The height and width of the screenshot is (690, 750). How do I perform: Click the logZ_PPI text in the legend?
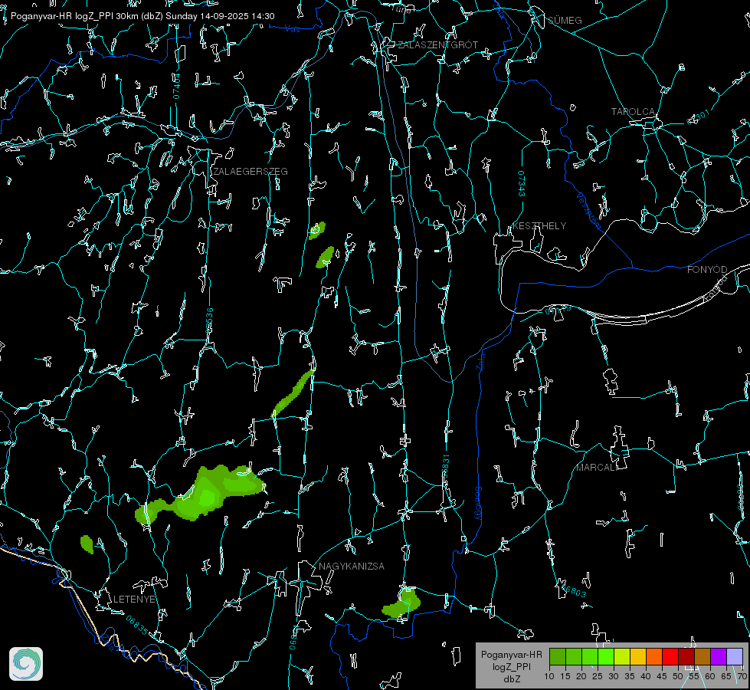tap(512, 667)
